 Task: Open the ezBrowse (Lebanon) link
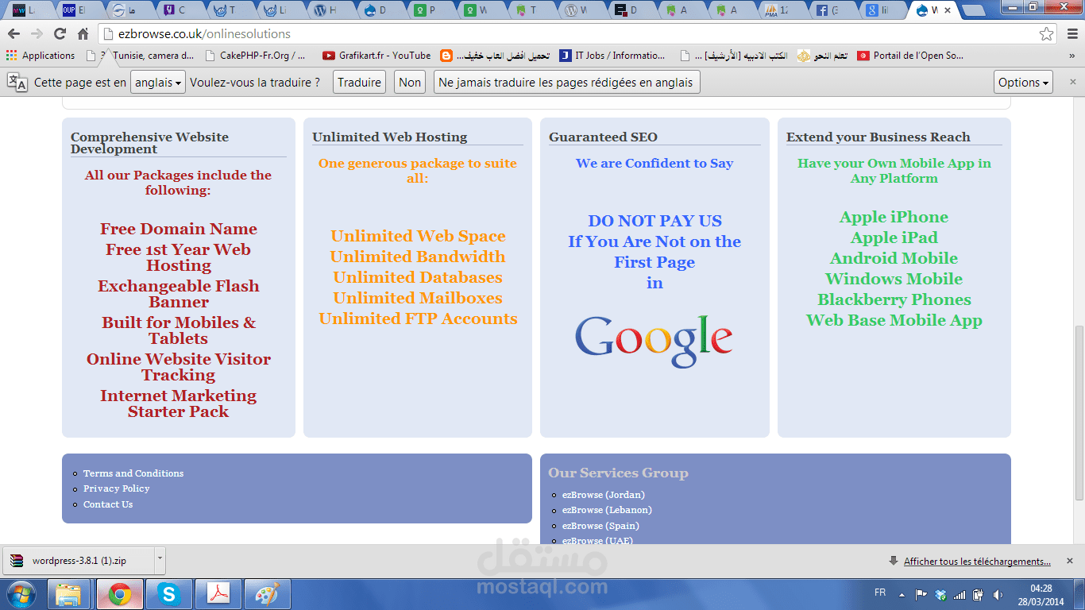point(607,510)
